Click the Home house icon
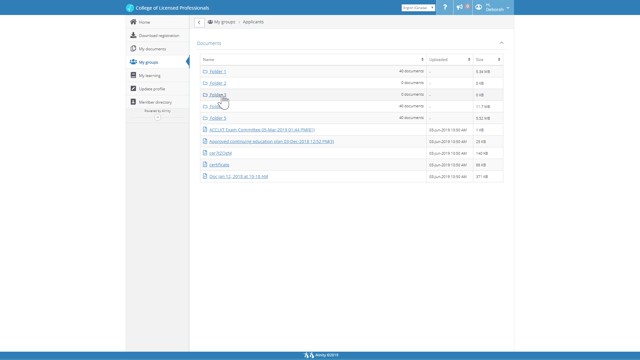640x360 pixels. click(133, 22)
